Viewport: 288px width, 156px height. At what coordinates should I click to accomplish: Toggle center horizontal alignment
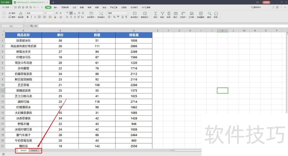(x=71, y=17)
